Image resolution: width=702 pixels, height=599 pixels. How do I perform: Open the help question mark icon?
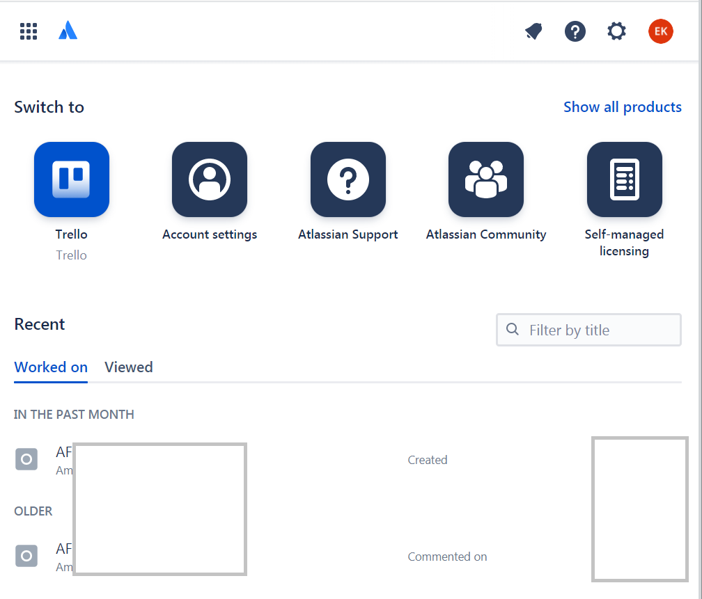pyautogui.click(x=575, y=31)
